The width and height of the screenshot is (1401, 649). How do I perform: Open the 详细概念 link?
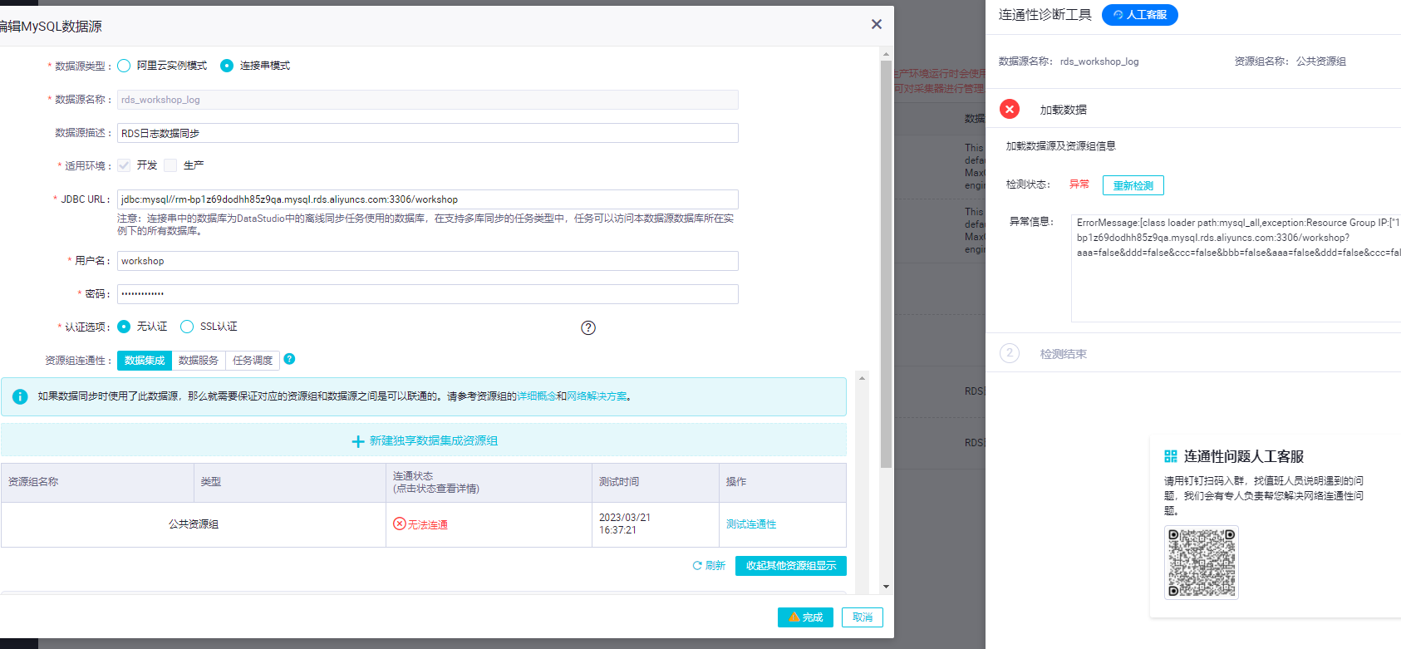point(537,396)
